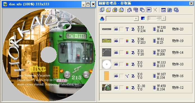Select the text layer thumbnail of 物件-23
Image resolution: width=195 pixels, height=103 pixels.
click(106, 29)
